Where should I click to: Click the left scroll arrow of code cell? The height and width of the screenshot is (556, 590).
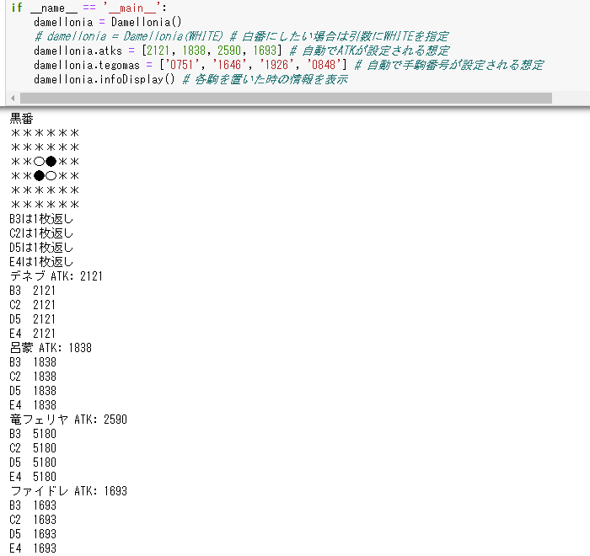pyautogui.click(x=13, y=99)
